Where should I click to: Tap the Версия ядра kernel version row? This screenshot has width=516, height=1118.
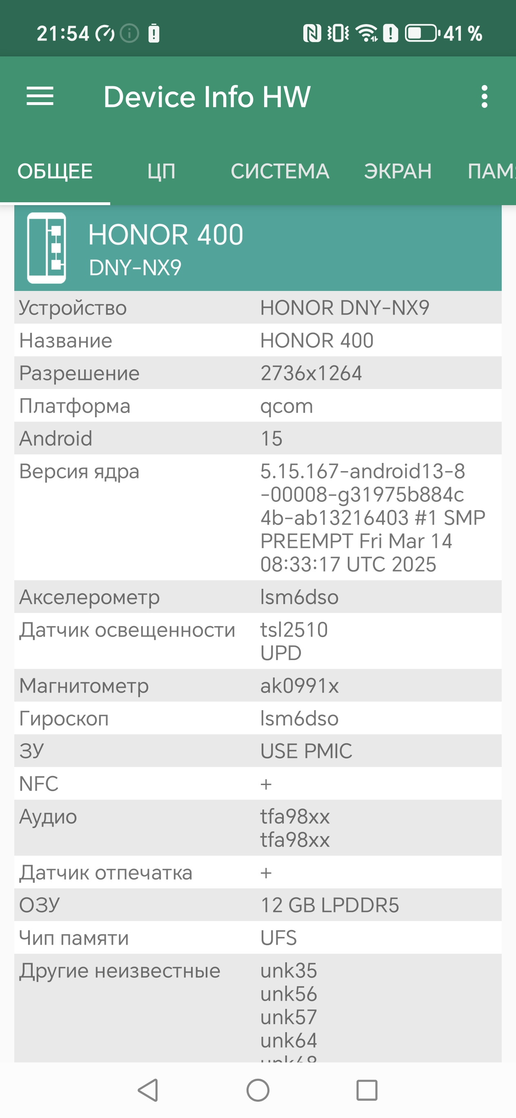coord(258,517)
